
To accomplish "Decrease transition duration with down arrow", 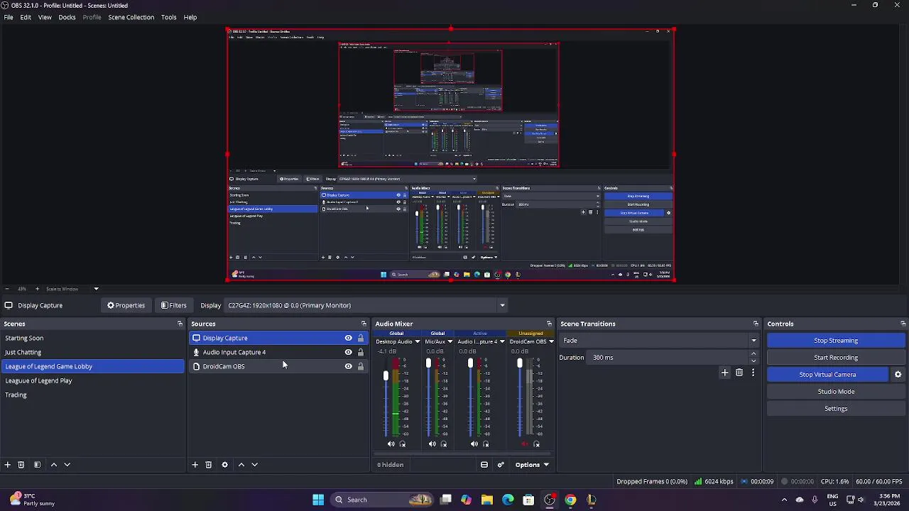I will point(753,361).
